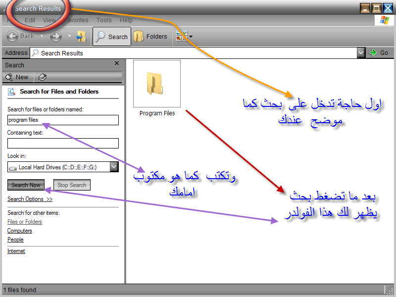Click the Back arrow button
396x297 pixels.
pyautogui.click(x=13, y=36)
